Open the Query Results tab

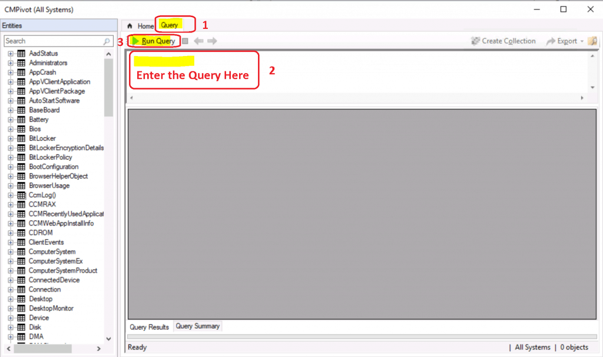pyautogui.click(x=149, y=327)
